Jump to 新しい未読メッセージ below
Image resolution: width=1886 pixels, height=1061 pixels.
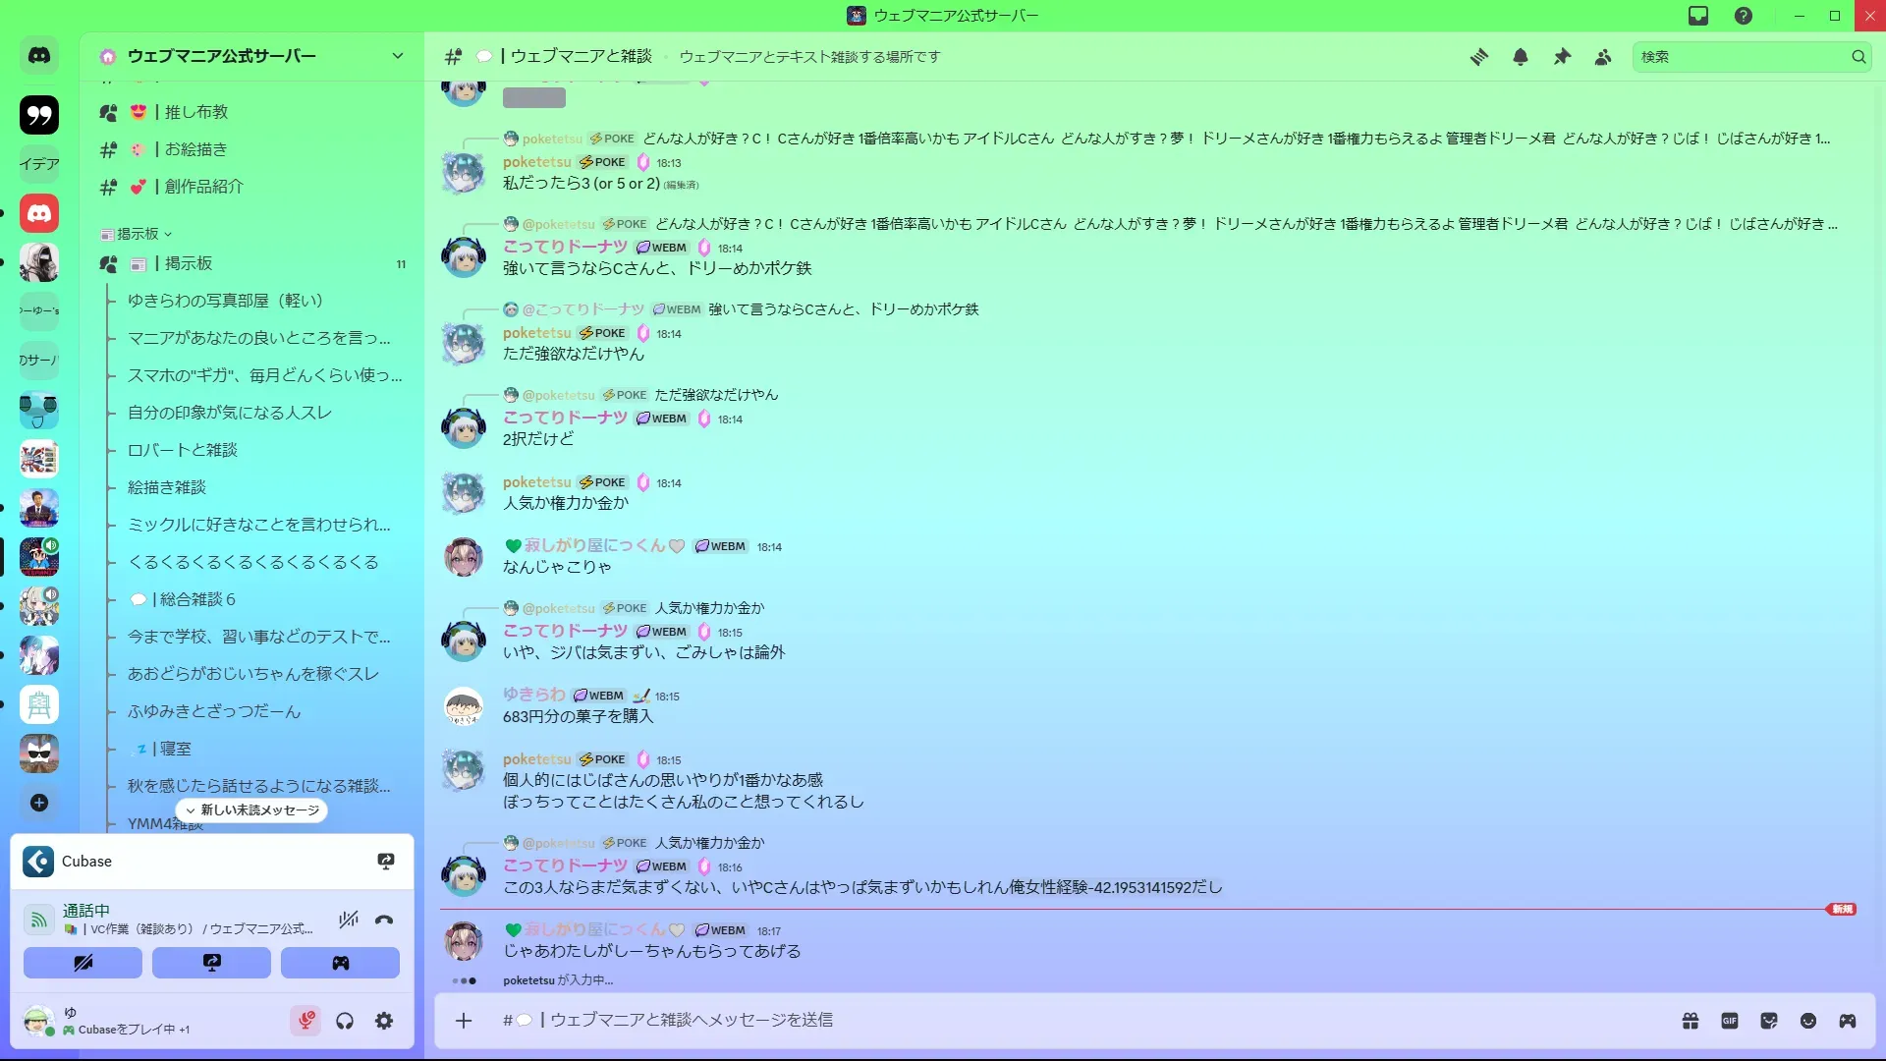coord(251,810)
